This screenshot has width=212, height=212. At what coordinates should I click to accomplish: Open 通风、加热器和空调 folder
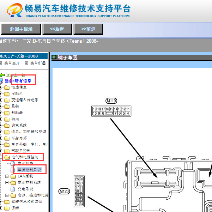coord(29,132)
